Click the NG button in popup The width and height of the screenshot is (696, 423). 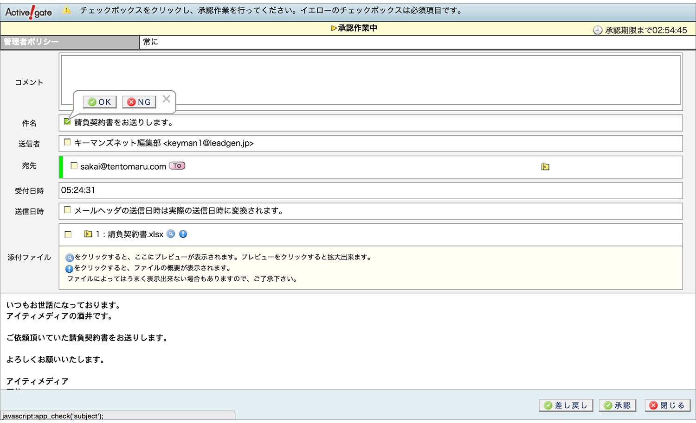pyautogui.click(x=139, y=102)
